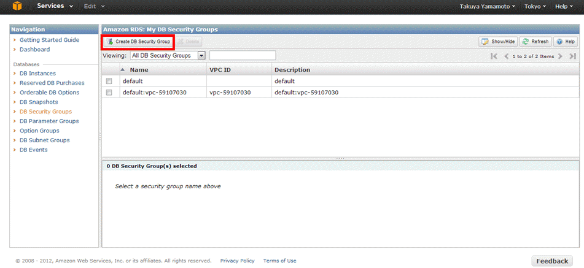Click the 'default' description cell
Image resolution: width=584 pixels, height=268 pixels.
coord(426,81)
